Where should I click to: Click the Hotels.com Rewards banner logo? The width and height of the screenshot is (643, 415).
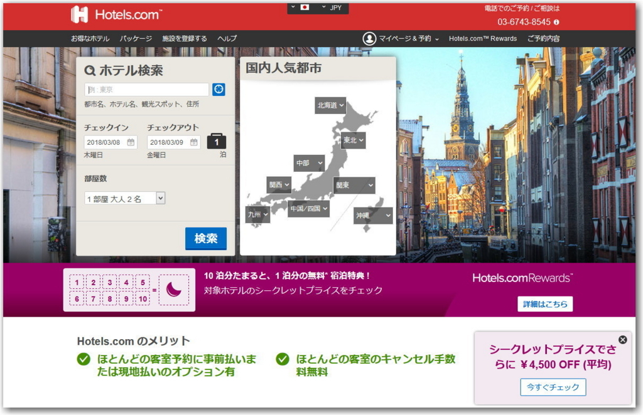[522, 278]
